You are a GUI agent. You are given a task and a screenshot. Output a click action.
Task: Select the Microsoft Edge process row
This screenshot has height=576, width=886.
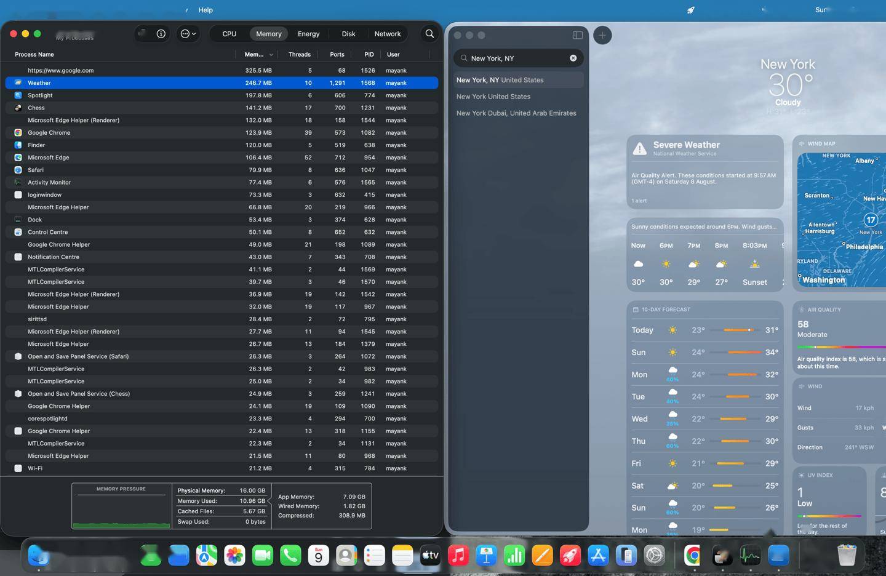pyautogui.click(x=221, y=158)
